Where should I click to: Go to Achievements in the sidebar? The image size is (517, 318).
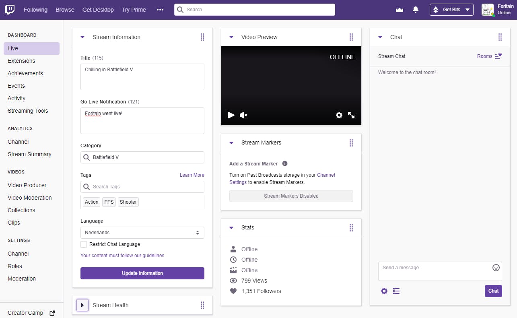[x=25, y=73]
